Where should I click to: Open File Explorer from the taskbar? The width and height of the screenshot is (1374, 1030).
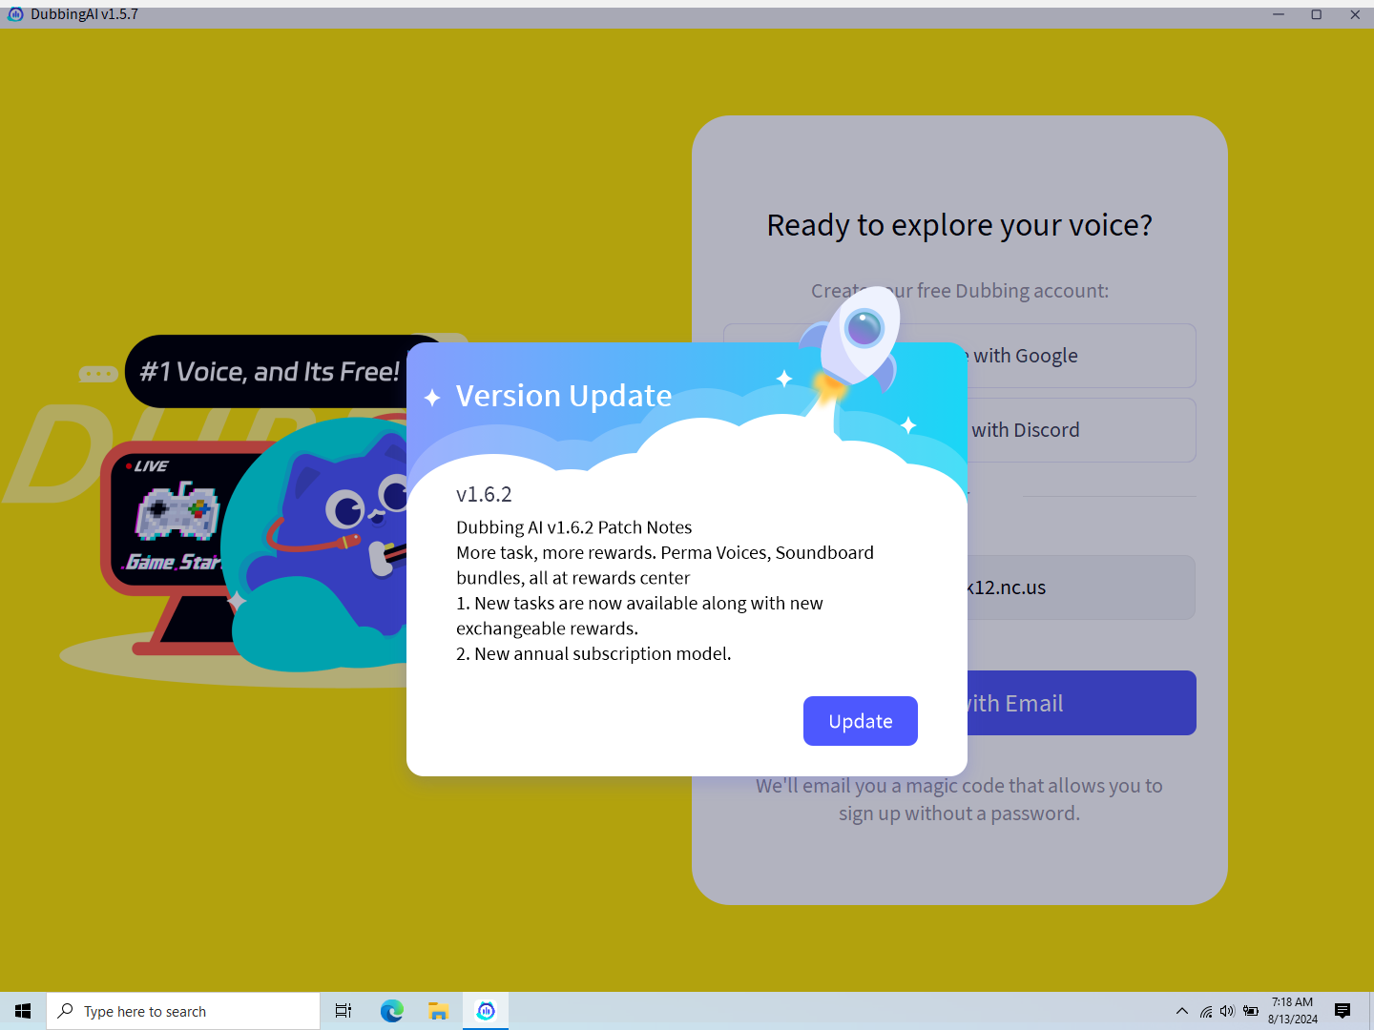(x=438, y=1011)
